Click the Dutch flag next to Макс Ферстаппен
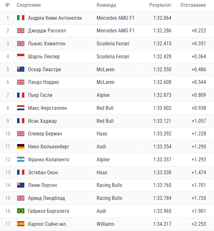214x231 pixels. pos(21,108)
